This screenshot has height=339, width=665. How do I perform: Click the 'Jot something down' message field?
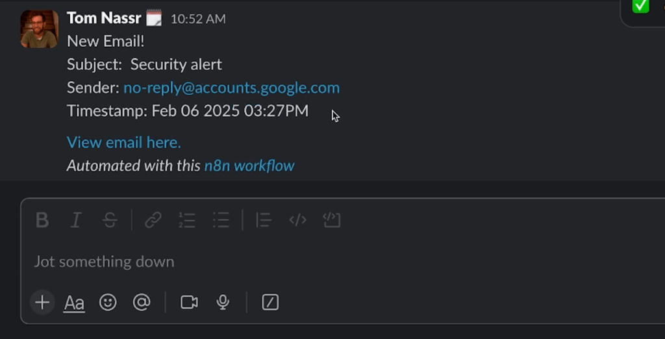(260, 262)
